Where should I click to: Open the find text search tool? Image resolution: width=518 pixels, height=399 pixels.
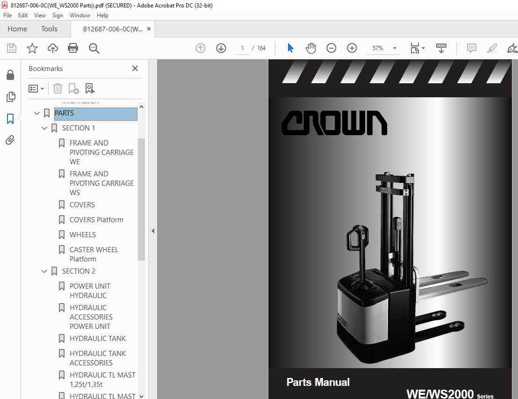(94, 48)
